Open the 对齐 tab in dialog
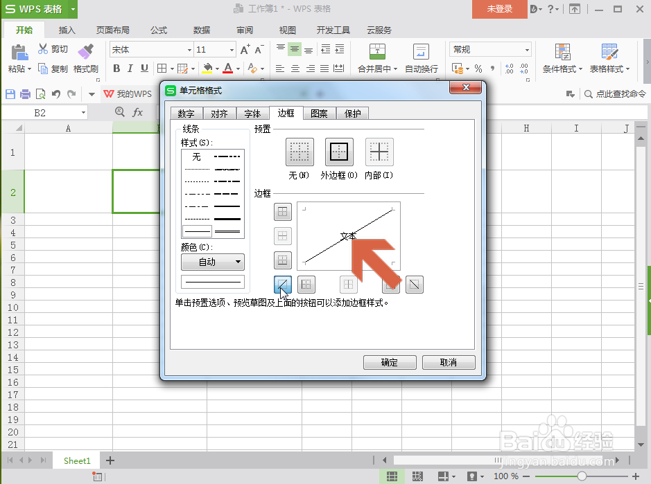Screen dimensions: 651x484 [219, 114]
